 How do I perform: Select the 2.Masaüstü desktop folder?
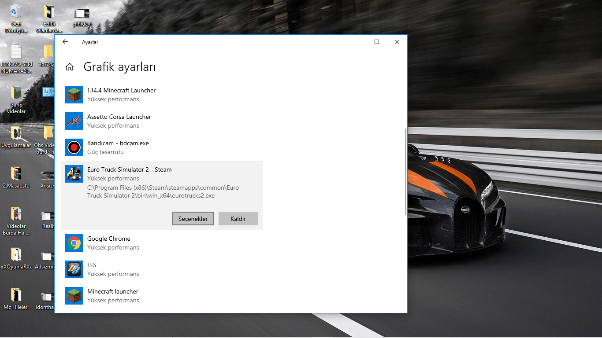click(x=16, y=178)
